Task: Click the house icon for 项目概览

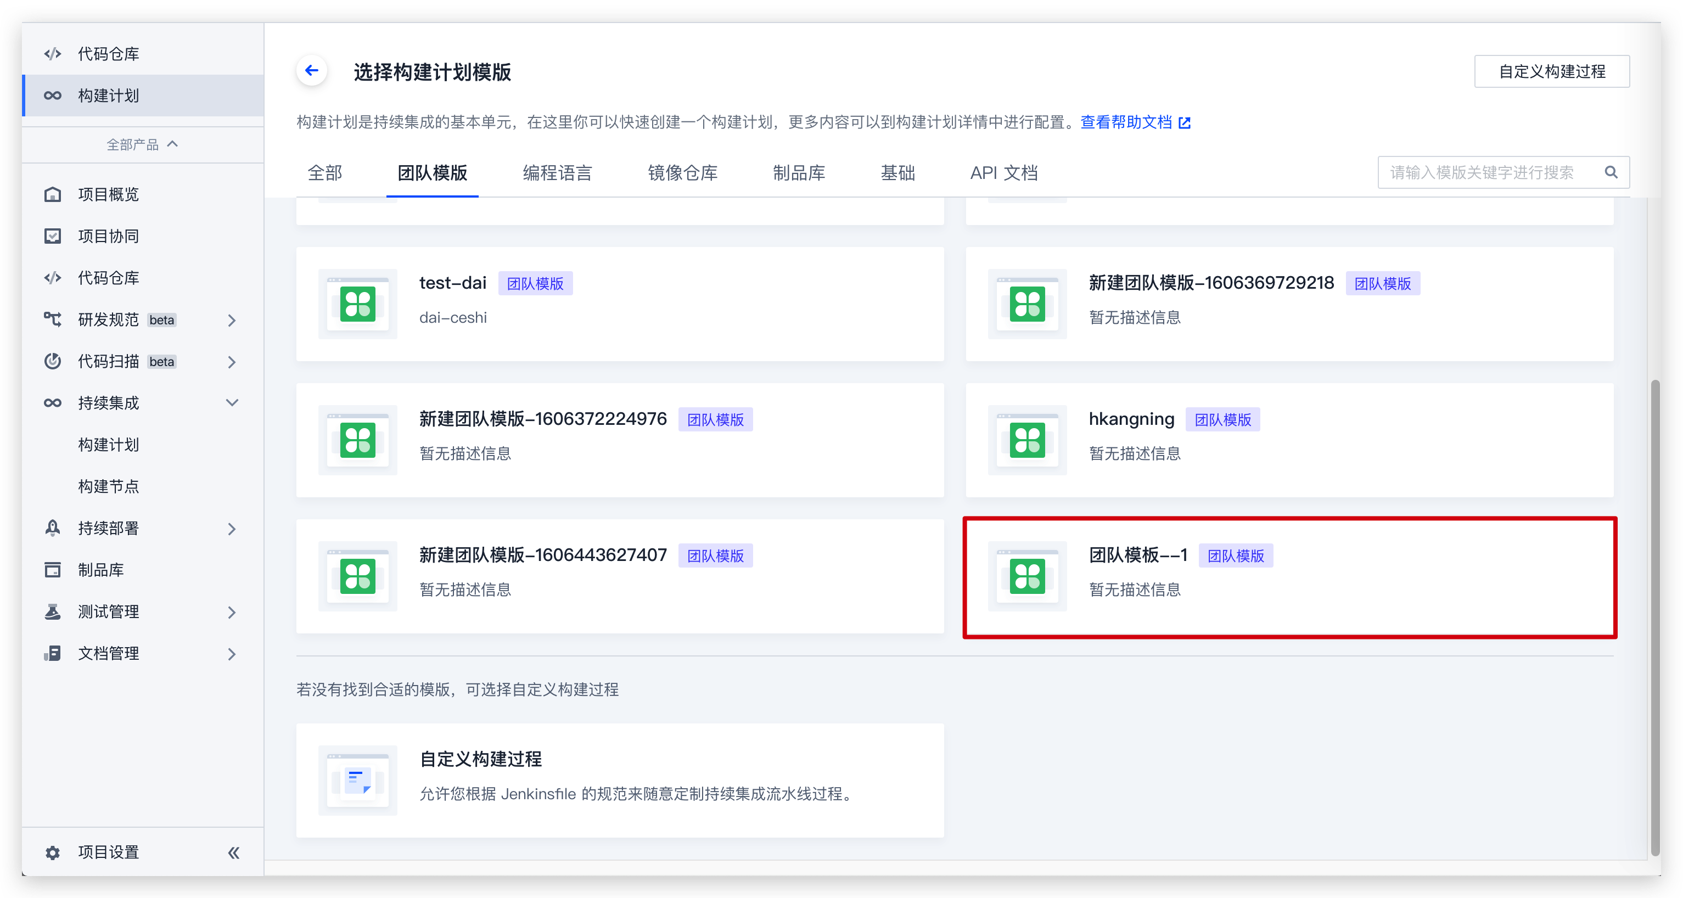Action: 53,195
